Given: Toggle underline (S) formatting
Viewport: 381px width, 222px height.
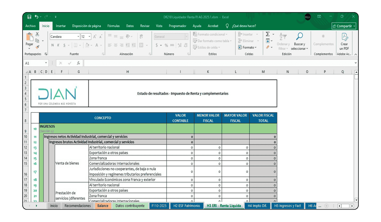Looking at the screenshot, I should [64, 45].
